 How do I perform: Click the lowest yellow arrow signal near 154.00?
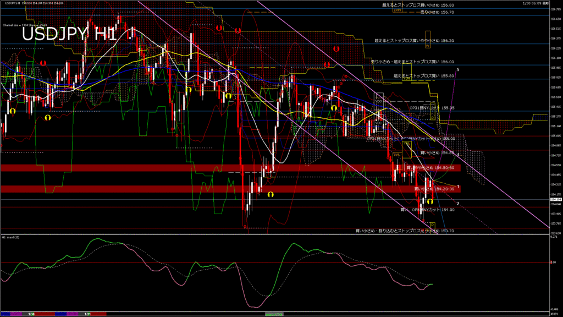[430, 203]
